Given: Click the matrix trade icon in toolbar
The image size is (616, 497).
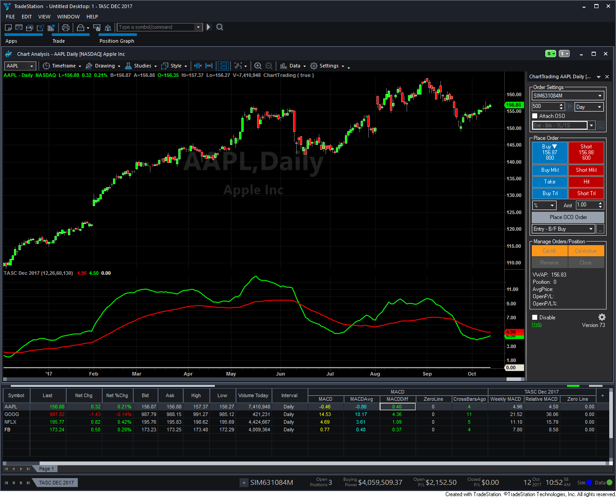Looking at the screenshot, I should [x=97, y=27].
